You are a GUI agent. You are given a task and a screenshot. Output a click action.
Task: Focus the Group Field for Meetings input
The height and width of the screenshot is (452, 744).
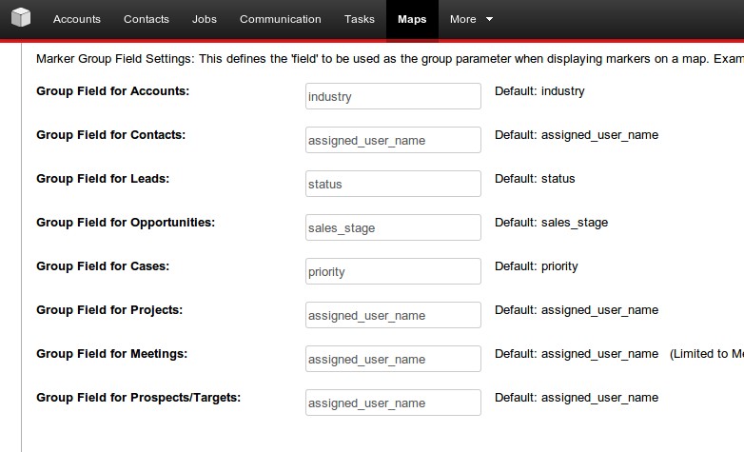click(x=393, y=359)
